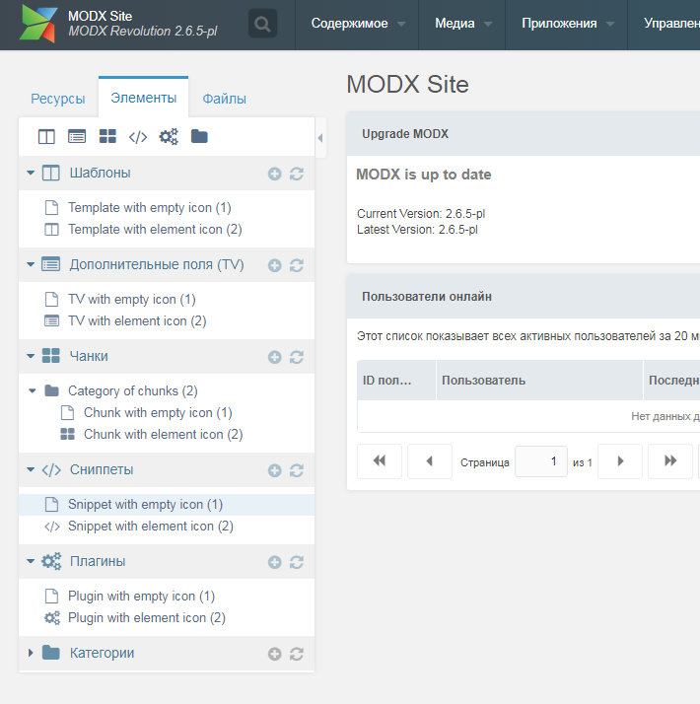Screen dimensions: 700x704
Task: Select Snippet with element icon (2)
Action: click(151, 527)
